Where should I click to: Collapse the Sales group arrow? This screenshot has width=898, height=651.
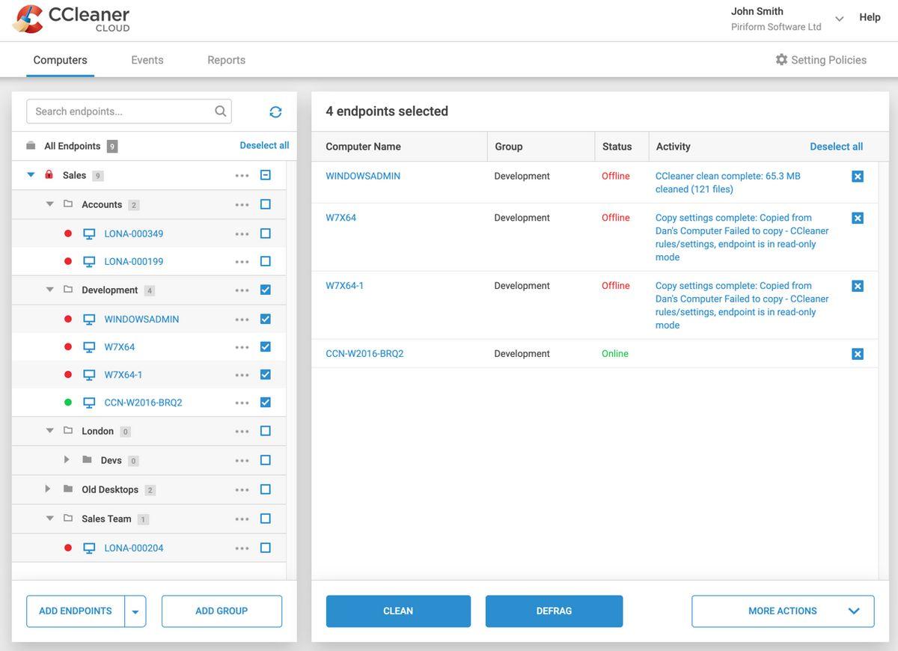click(x=31, y=175)
